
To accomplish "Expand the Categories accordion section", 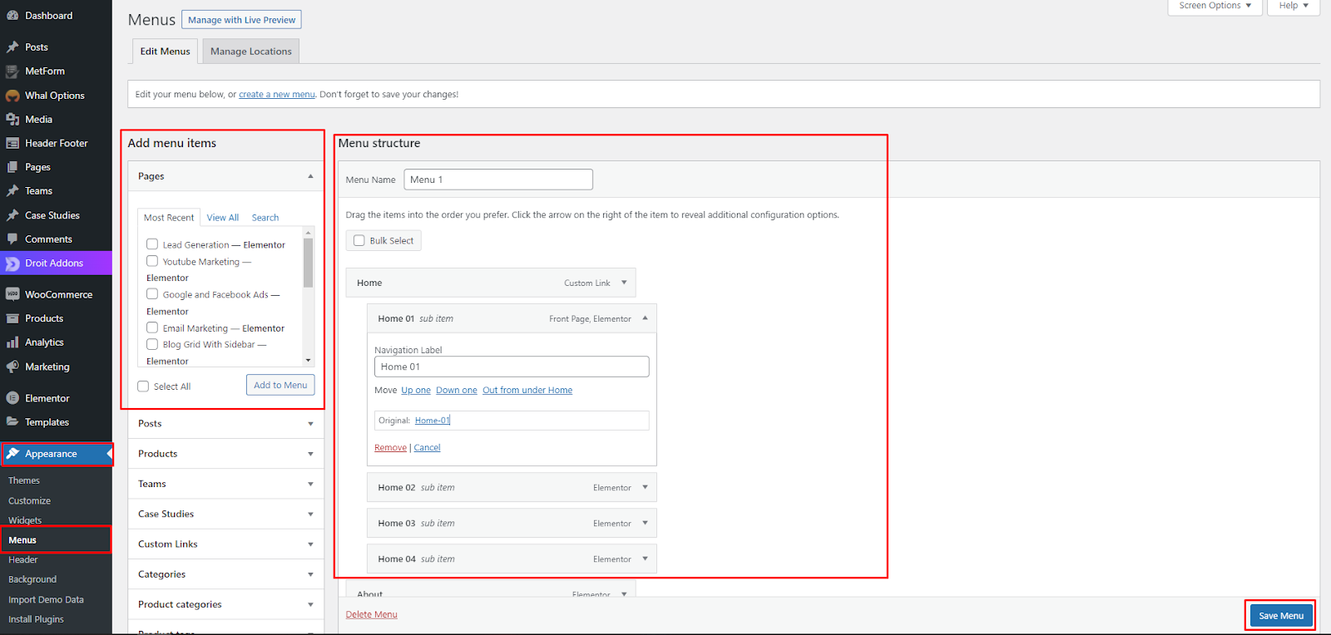I will pyautogui.click(x=310, y=574).
